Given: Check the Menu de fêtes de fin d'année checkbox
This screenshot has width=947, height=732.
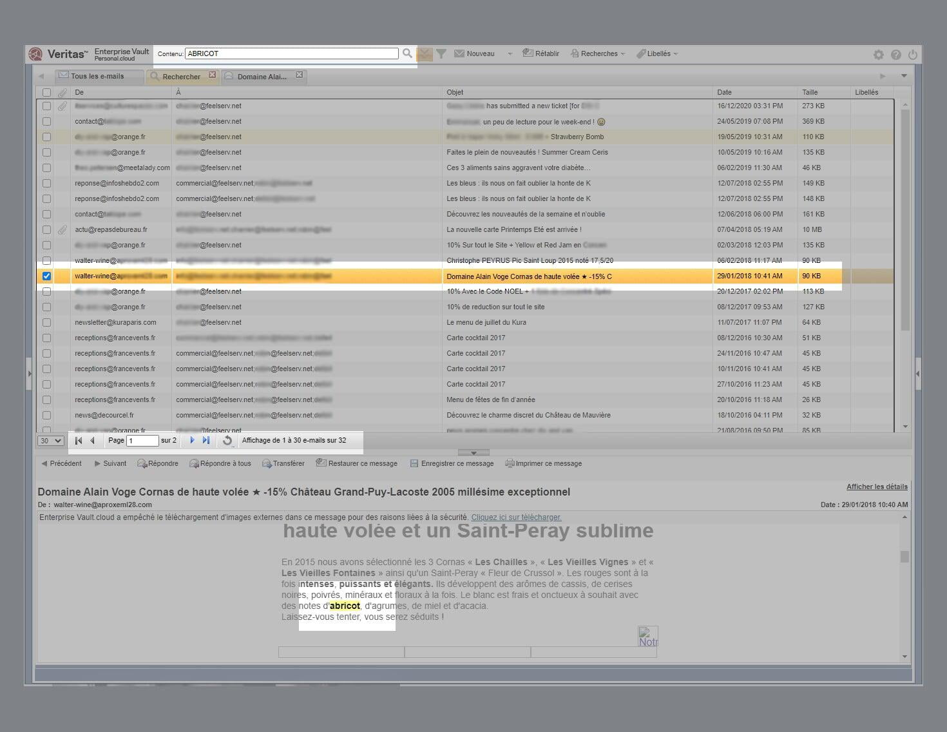Looking at the screenshot, I should coord(46,400).
